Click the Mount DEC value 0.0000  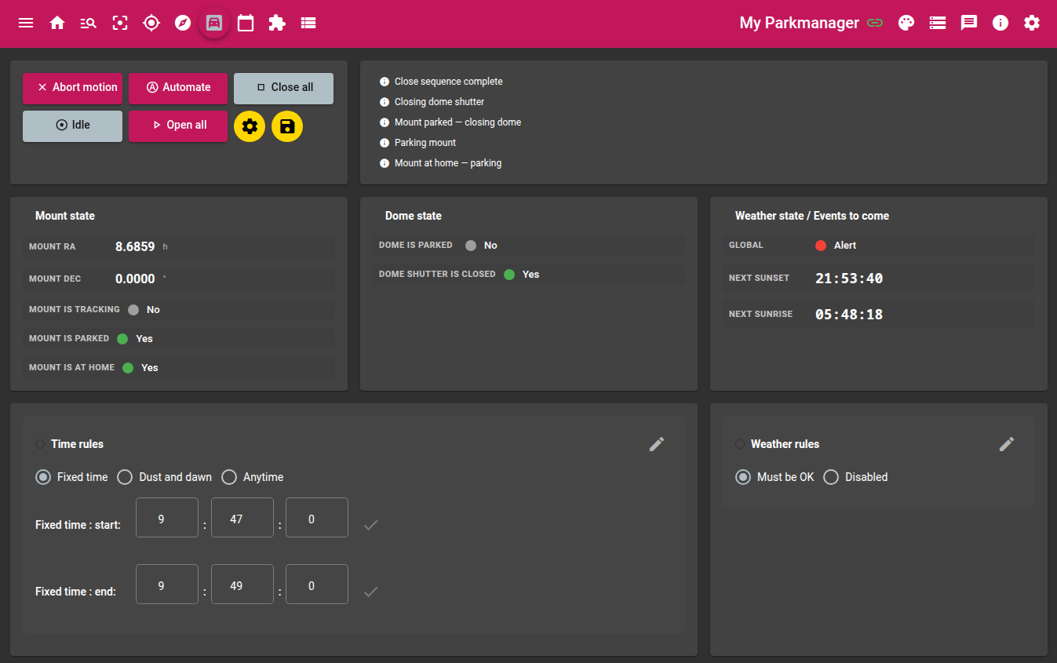click(x=135, y=279)
